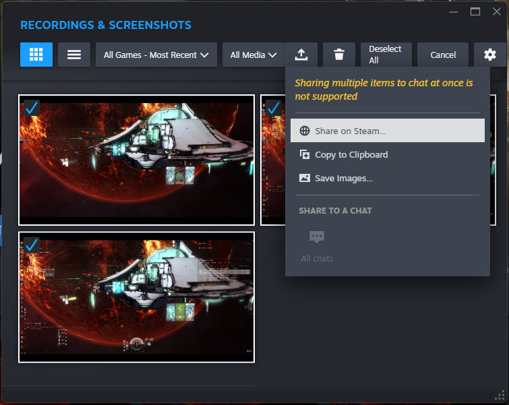Click the All chats speech bubble icon
Image resolution: width=509 pixels, height=405 pixels.
(317, 237)
